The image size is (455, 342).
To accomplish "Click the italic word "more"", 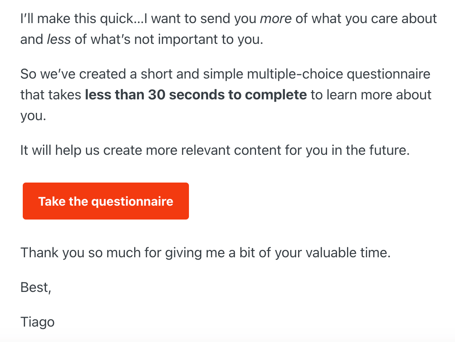I will click(x=276, y=19).
